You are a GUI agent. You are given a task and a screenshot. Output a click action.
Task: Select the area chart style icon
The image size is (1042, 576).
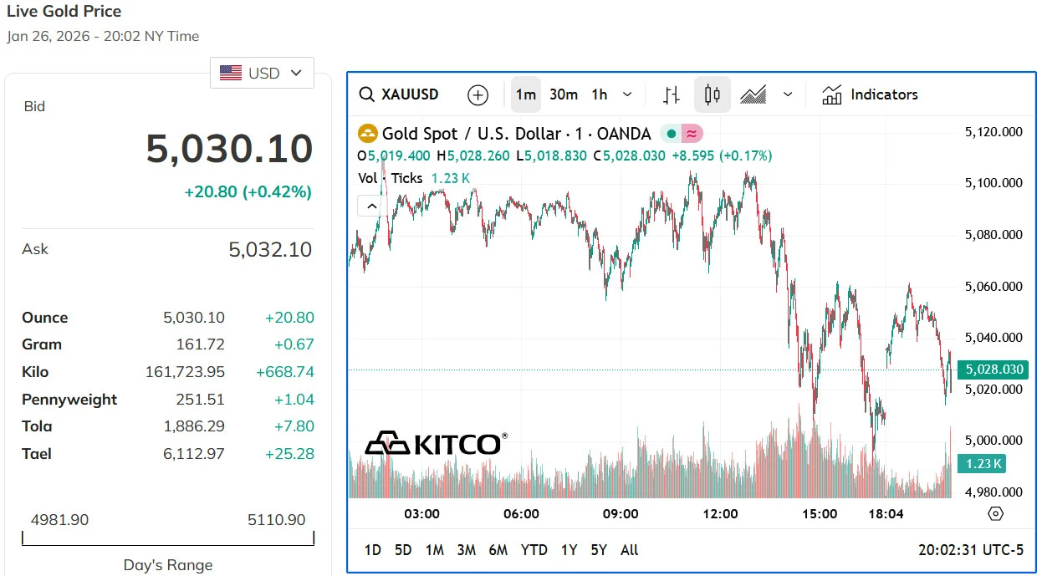click(753, 94)
